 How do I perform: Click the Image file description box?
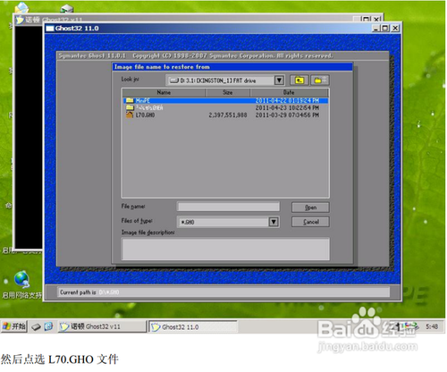225,249
